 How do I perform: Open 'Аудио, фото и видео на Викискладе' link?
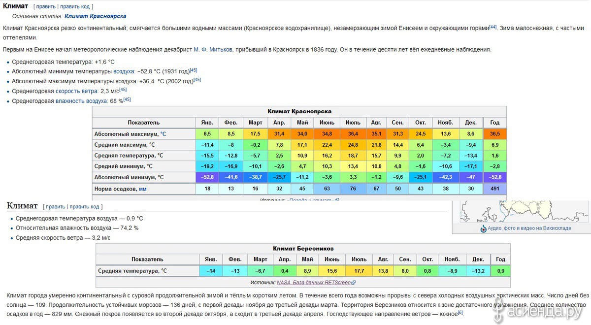coord(529,228)
